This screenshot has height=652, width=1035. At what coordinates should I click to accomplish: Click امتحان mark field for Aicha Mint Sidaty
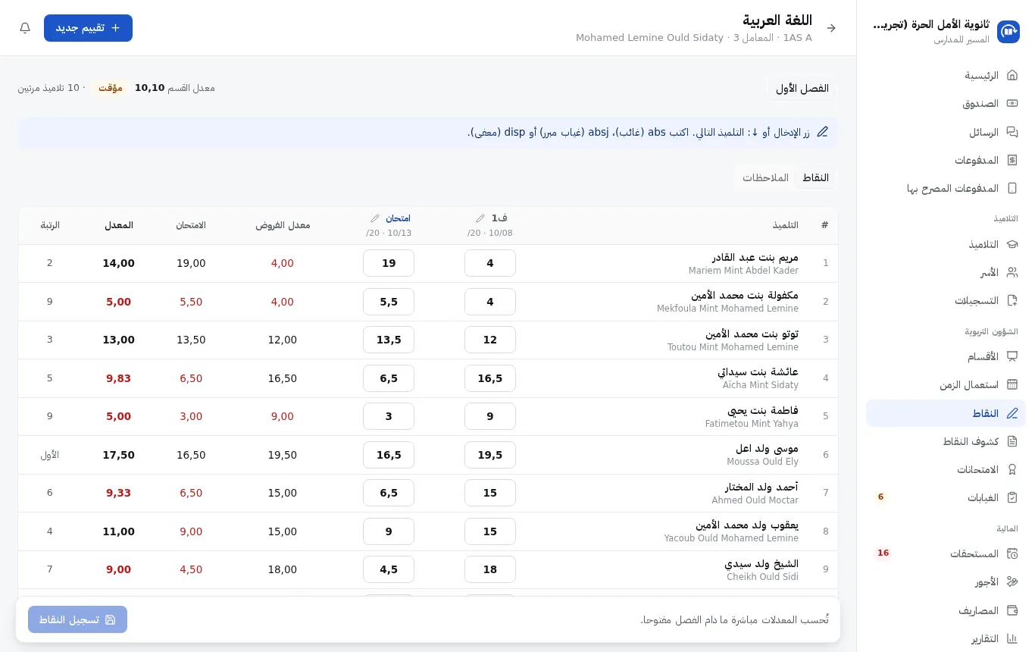tap(389, 378)
